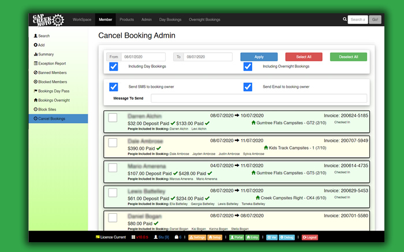Screen dimensions: 404x252
Task: Click the house icon for Kids Track Campsites
Action: point(266,148)
